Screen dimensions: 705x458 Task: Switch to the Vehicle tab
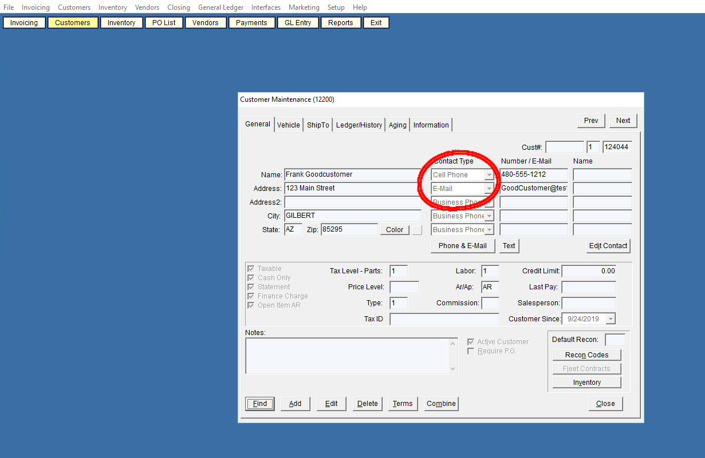point(289,125)
